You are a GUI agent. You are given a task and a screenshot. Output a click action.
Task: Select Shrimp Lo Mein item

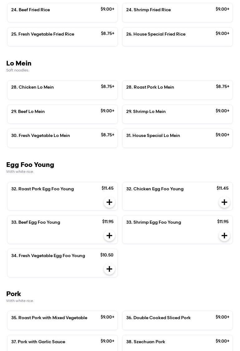[x=177, y=114]
